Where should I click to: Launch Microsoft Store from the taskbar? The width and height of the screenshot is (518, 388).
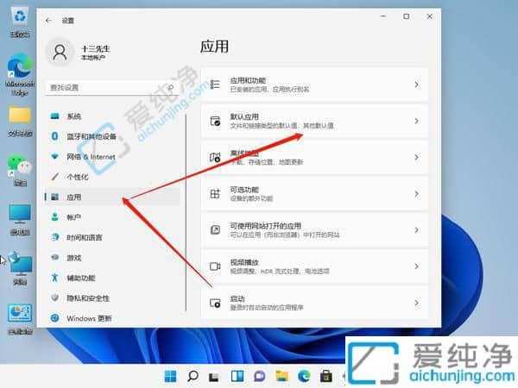coord(325,376)
